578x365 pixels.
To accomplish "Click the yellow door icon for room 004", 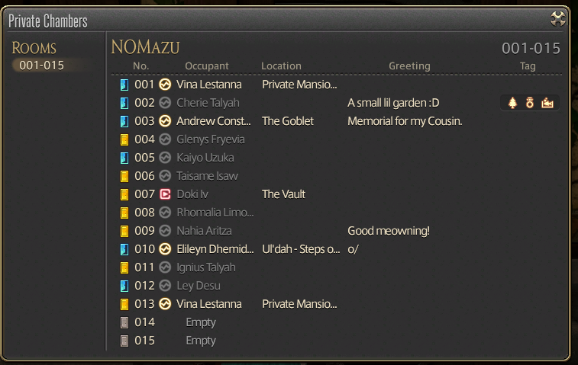I will pos(124,139).
